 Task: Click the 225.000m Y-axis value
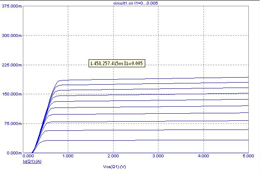tap(12, 65)
